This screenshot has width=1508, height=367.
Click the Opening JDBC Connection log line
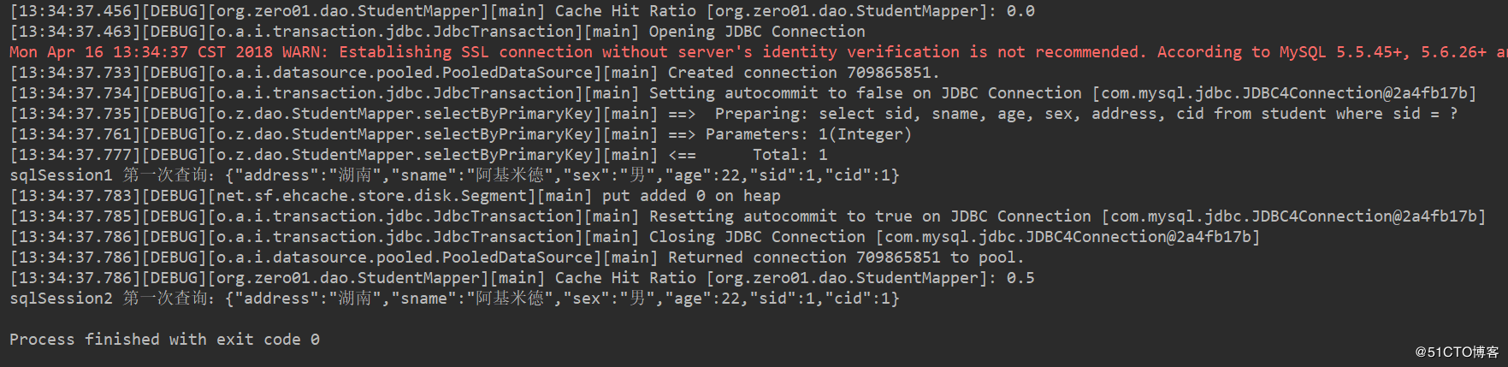pos(437,32)
